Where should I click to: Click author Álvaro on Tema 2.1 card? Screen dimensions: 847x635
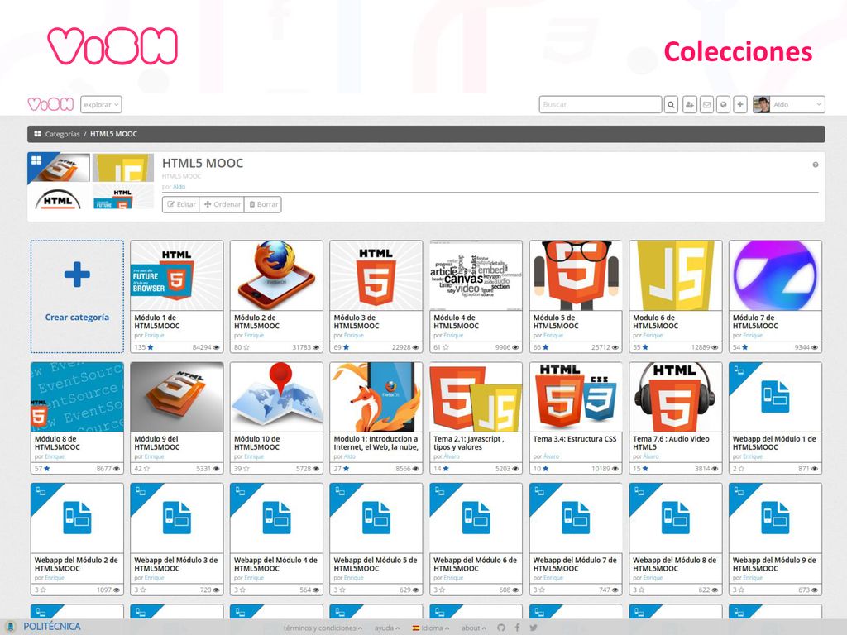[x=452, y=456]
